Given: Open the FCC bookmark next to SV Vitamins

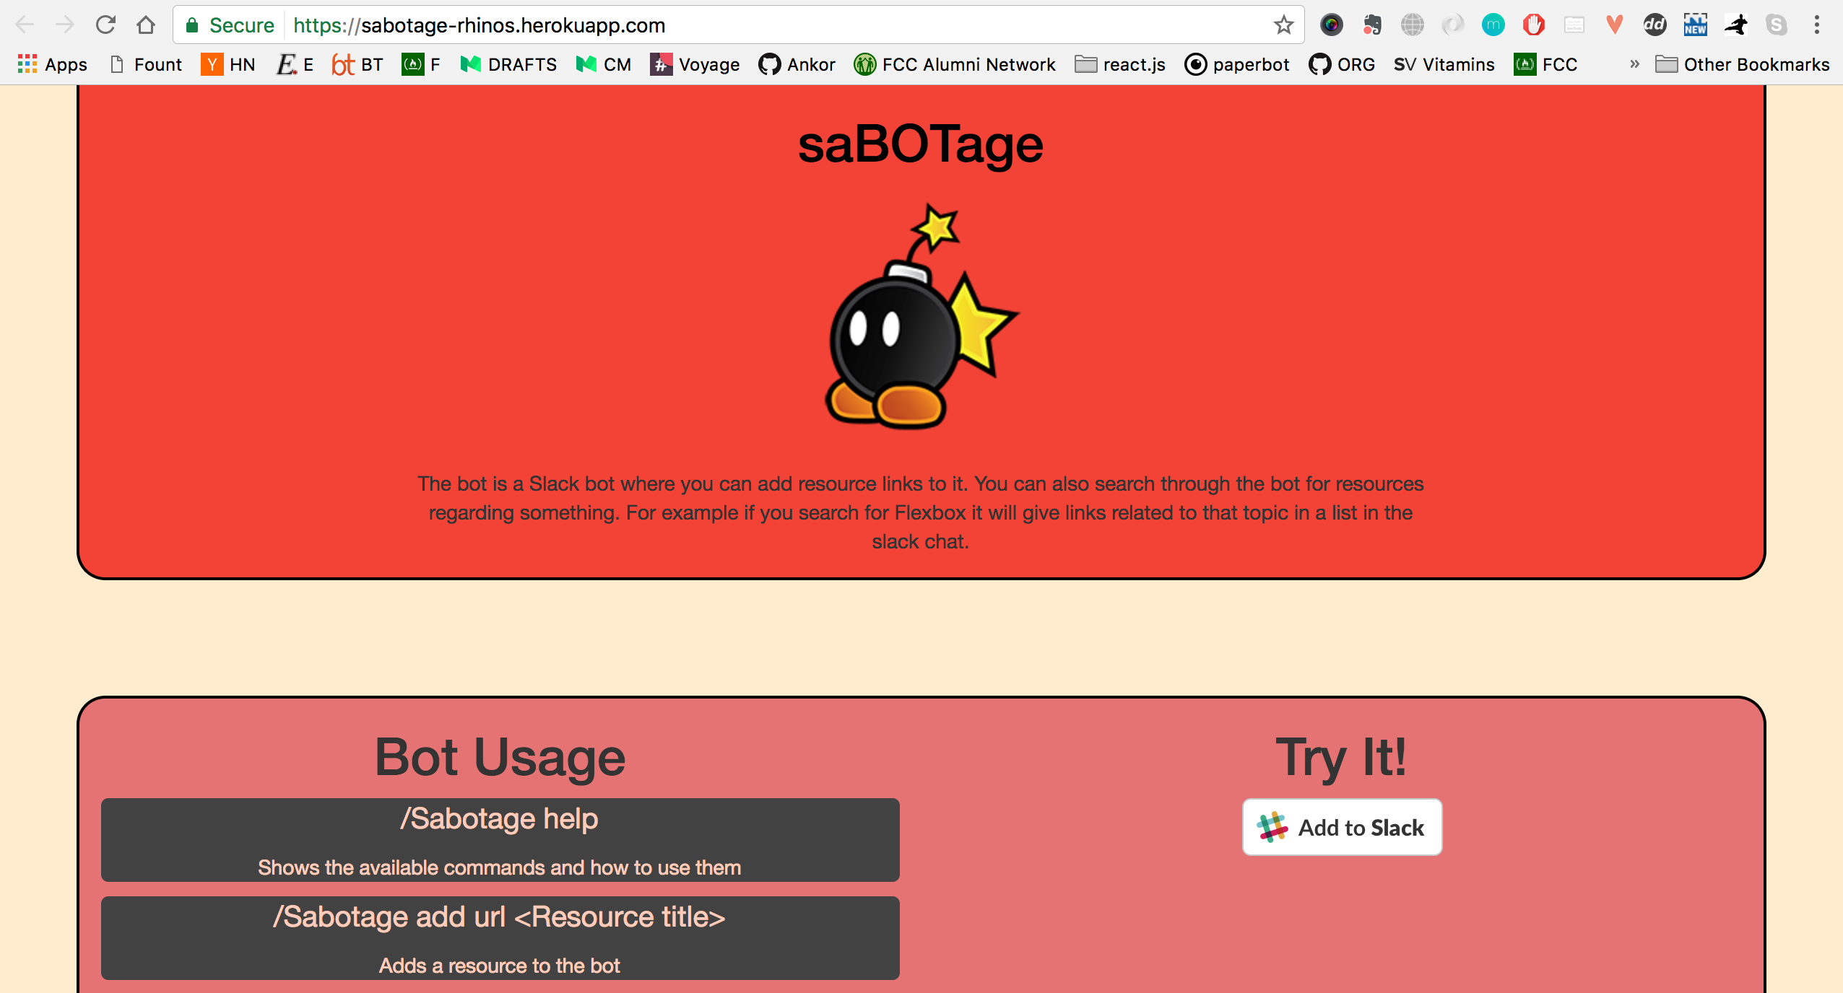Looking at the screenshot, I should [1545, 64].
